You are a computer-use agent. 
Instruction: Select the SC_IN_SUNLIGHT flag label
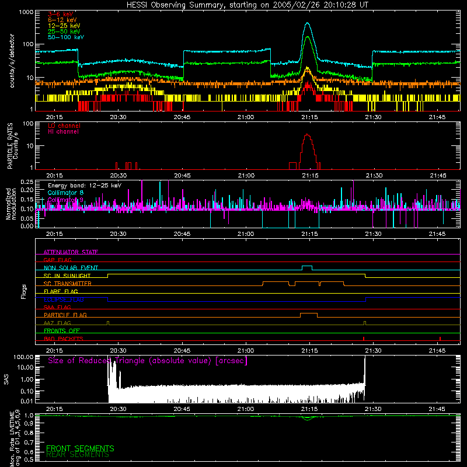tap(67, 276)
